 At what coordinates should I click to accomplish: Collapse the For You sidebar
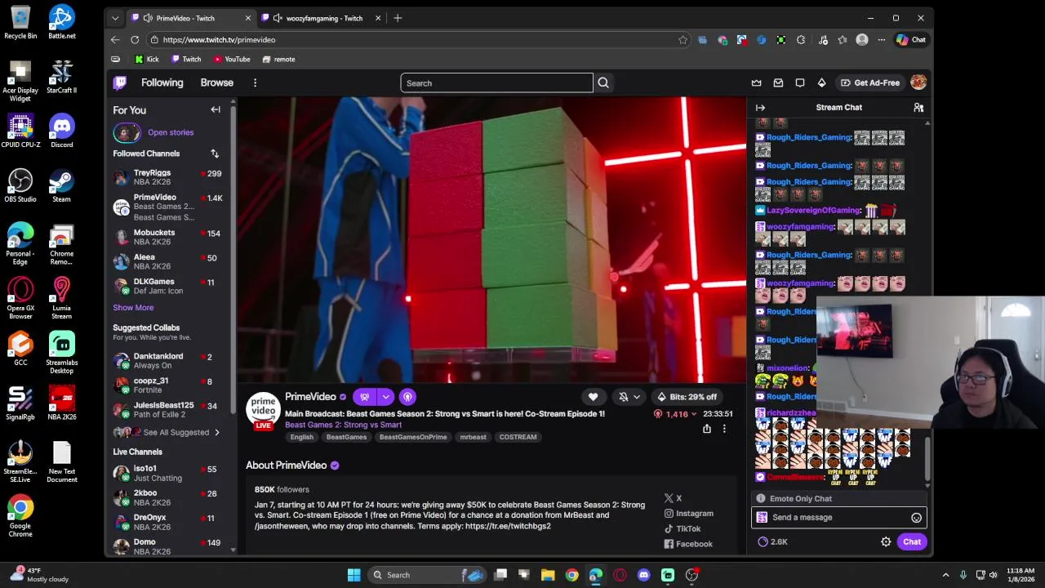[x=216, y=109]
